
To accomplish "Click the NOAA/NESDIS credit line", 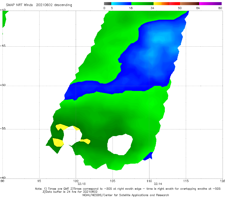I will (126, 195).
